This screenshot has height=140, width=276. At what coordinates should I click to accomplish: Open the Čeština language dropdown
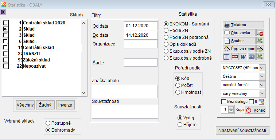(x=262, y=76)
